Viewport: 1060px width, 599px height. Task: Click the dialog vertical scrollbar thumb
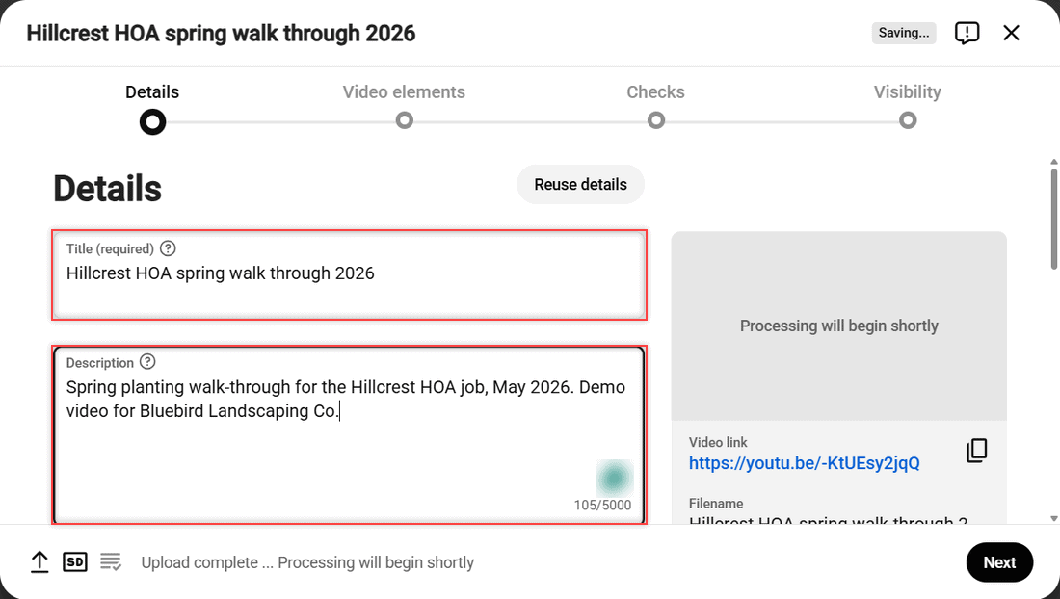coord(1053,218)
